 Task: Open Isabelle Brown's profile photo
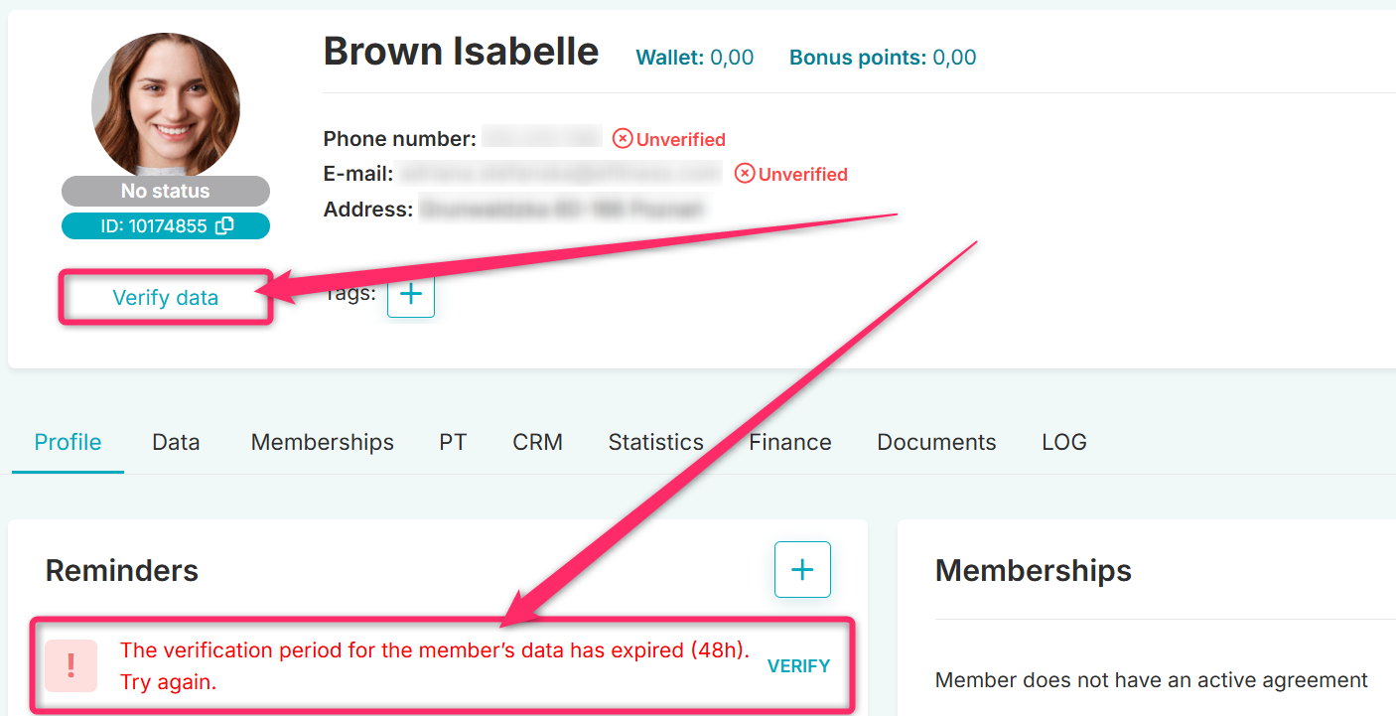(x=166, y=106)
